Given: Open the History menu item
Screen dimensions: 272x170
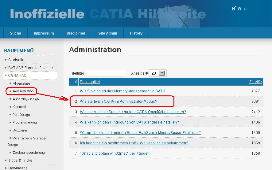Looking at the screenshot, I should tap(136, 33).
